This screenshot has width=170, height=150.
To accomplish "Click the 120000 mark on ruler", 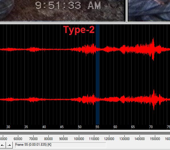I will point(109,139).
